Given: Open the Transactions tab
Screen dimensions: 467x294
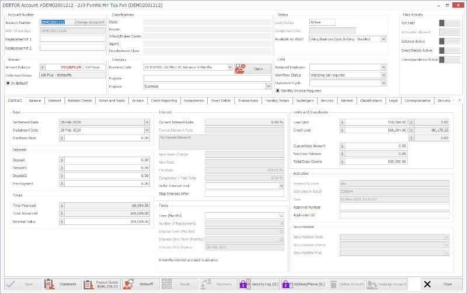Looking at the screenshot, I should [x=248, y=101].
